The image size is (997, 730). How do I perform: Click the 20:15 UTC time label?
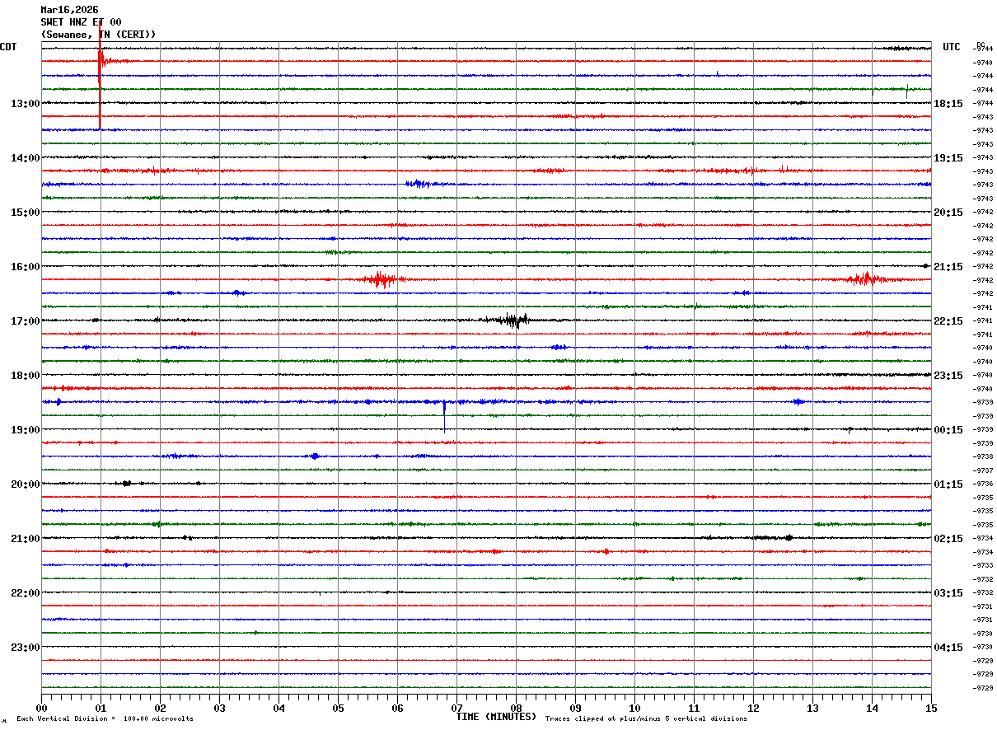point(948,213)
